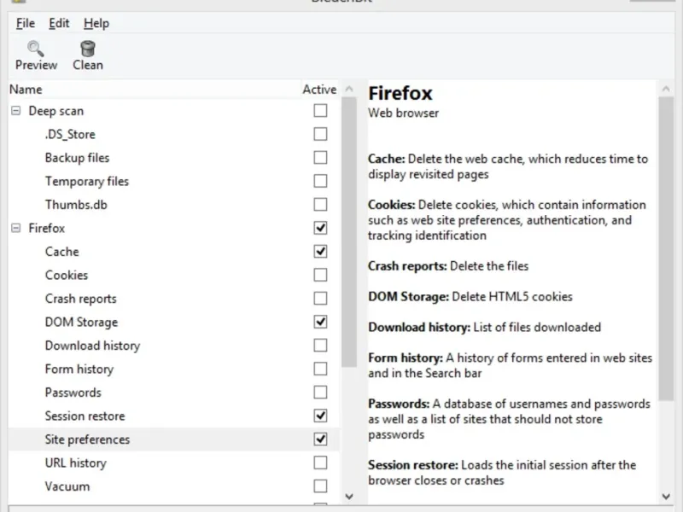Viewport: 683px width, 512px height.
Task: Open the Edit menu
Action: point(59,23)
